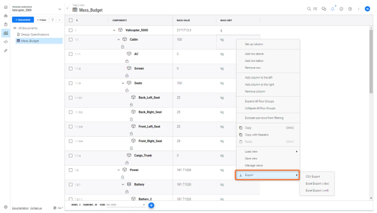
Task: Click the blue Documents button
Action: pos(23,20)
